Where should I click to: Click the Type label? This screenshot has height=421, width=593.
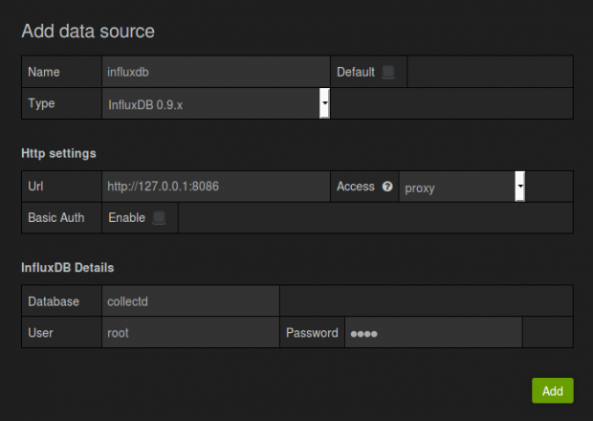click(41, 103)
